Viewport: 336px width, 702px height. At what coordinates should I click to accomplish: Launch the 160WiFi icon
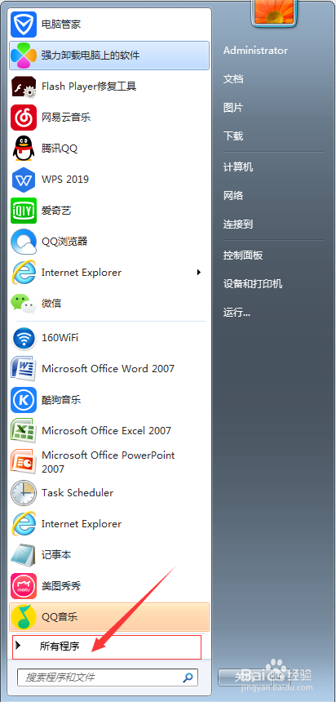pos(24,338)
